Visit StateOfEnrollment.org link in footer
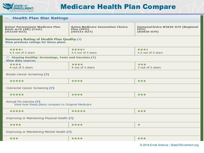The image size is (204, 153). pos(184,145)
